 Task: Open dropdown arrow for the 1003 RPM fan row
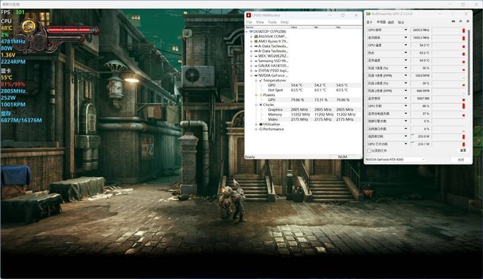click(406, 75)
